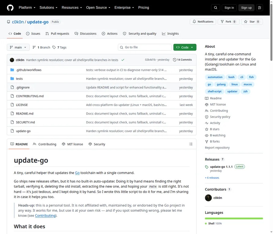273x234 pixels.
Task: Click Report repository link
Action: pos(217,147)
